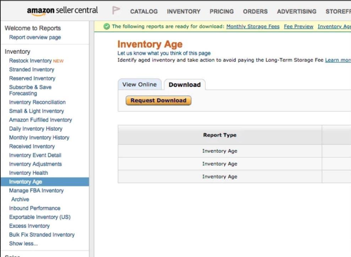Click 'Let us know what you think' link
Viewport: 351px width, 257px height.
click(164, 53)
